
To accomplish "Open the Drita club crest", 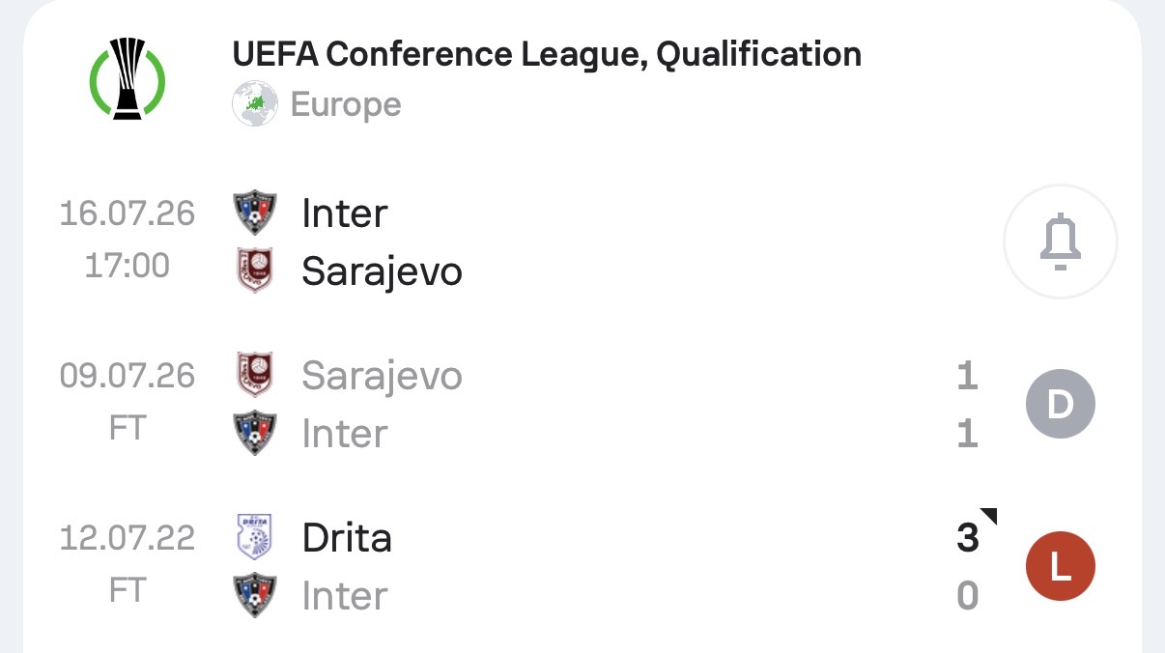I will 255,537.
